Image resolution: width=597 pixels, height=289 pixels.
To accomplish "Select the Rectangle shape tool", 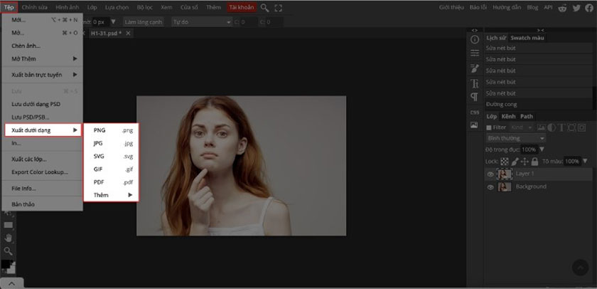I will click(x=8, y=225).
